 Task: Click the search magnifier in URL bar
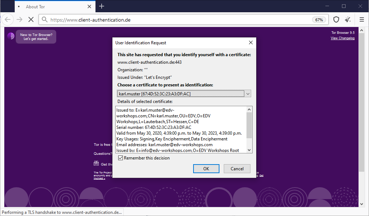[x=44, y=20]
